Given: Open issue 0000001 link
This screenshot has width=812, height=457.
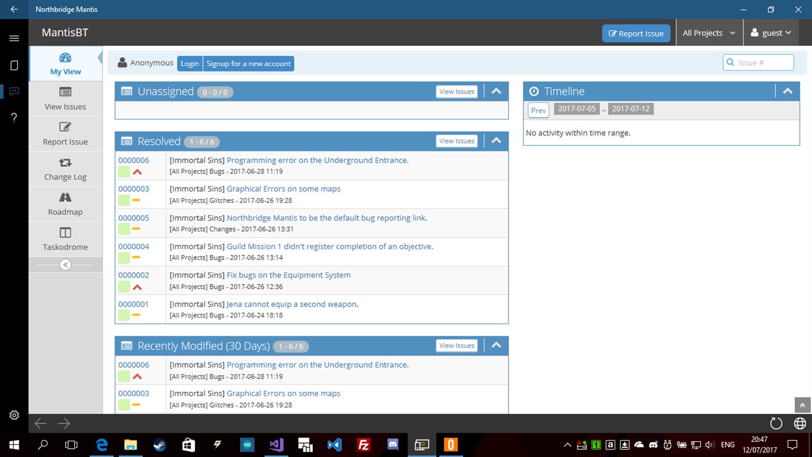Looking at the screenshot, I should tap(133, 304).
